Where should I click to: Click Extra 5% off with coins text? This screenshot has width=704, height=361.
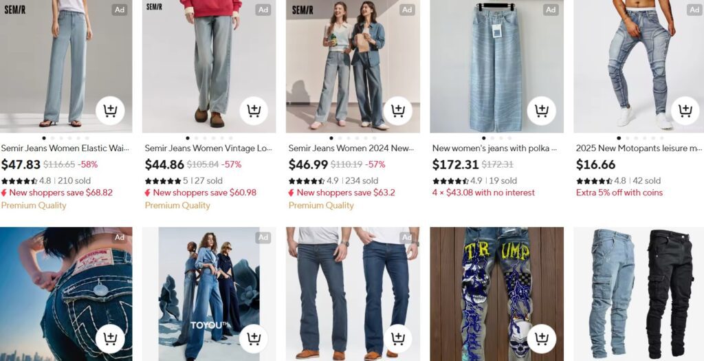pyautogui.click(x=619, y=193)
